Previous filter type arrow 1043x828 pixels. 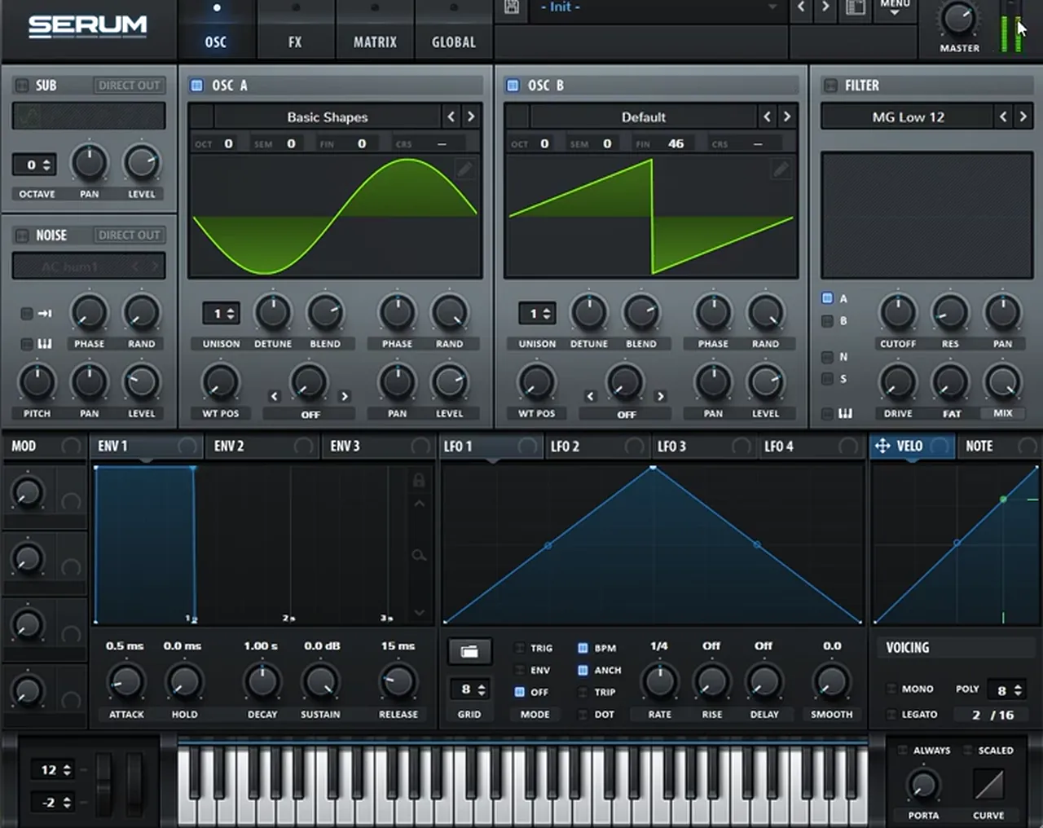[x=1003, y=117]
